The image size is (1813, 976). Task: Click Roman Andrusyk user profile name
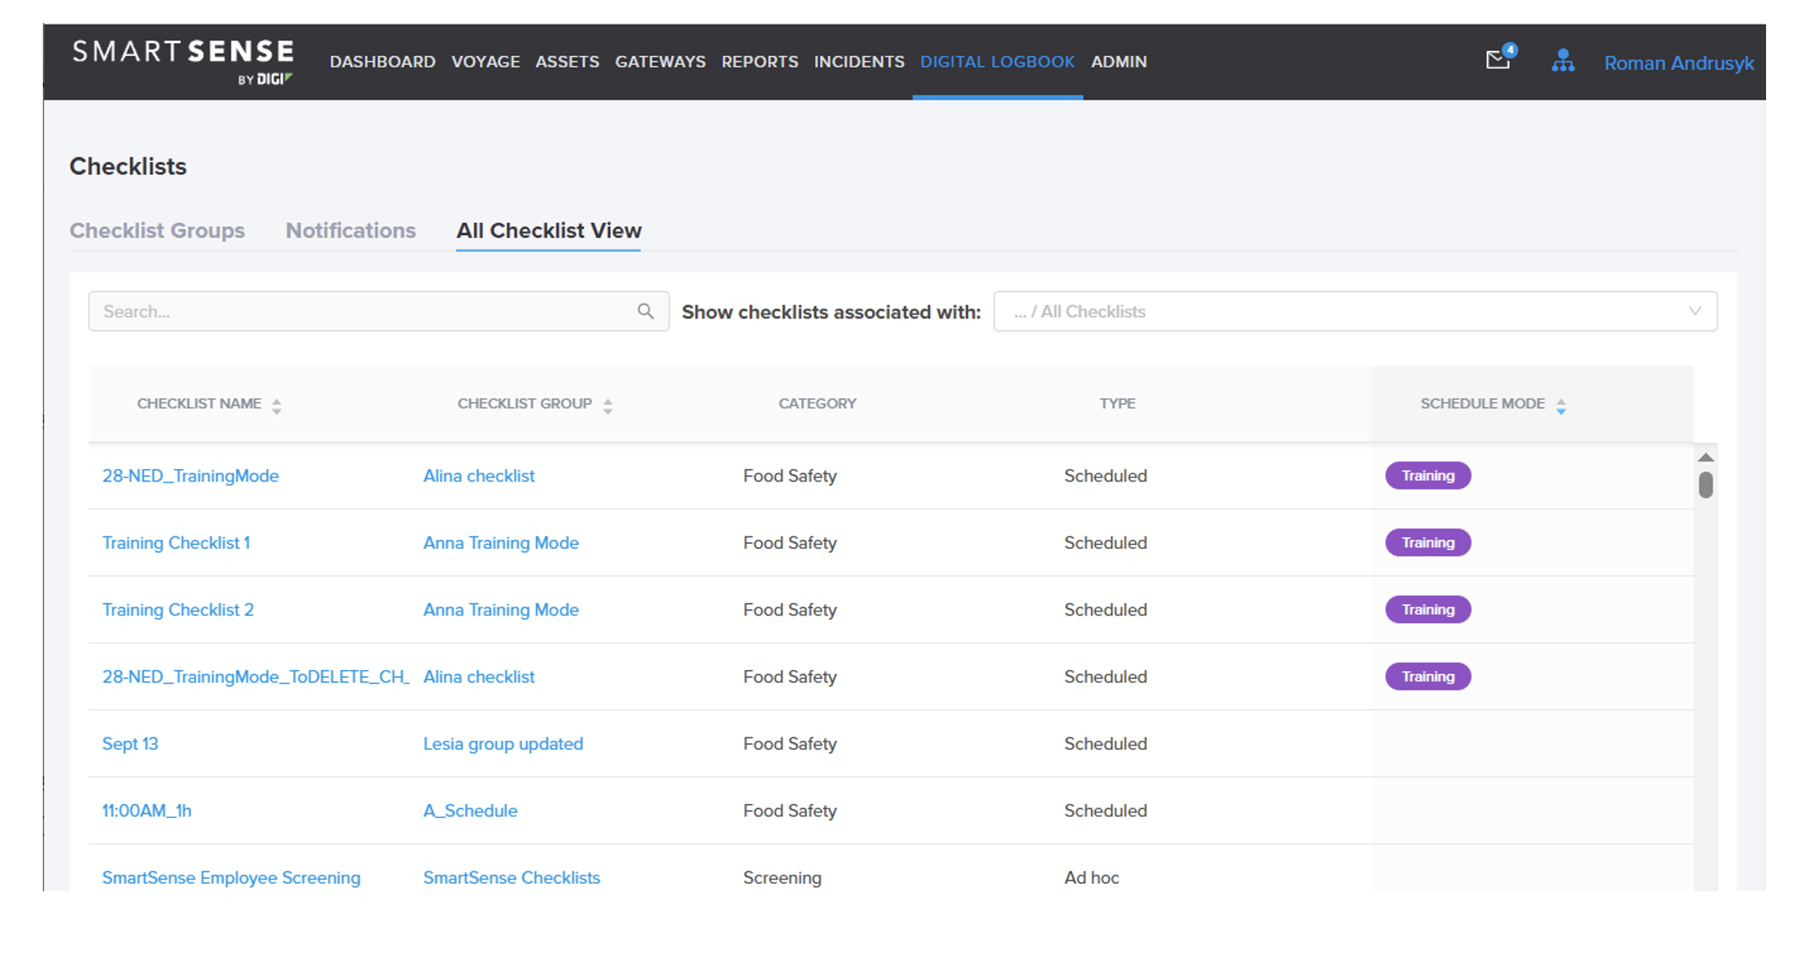pyautogui.click(x=1678, y=63)
